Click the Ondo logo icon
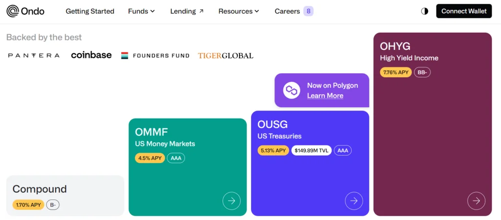Screen dimensions: 501x220 pyautogui.click(x=12, y=11)
